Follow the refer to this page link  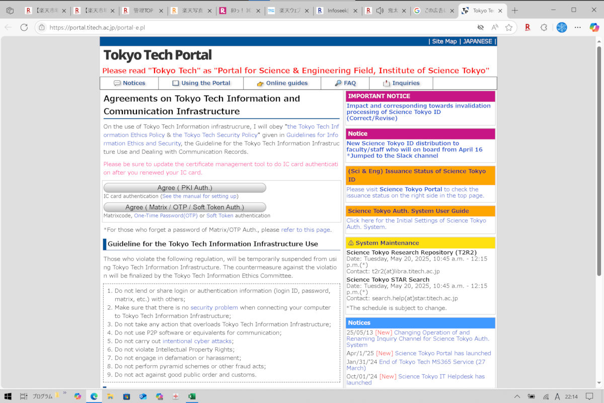click(x=306, y=230)
